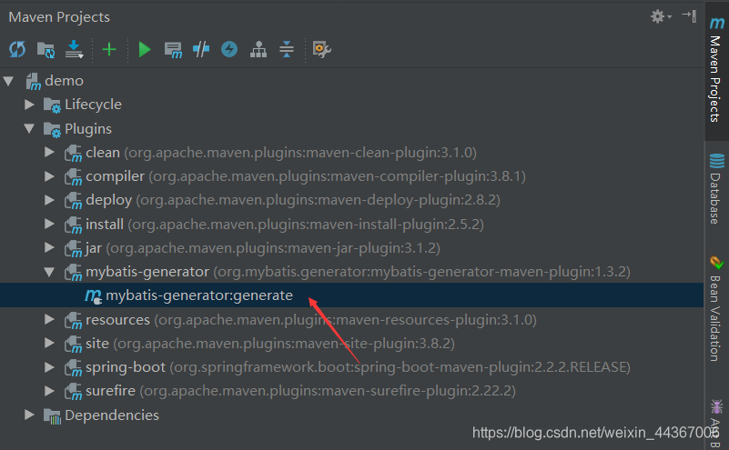Click the compiler plugin icon
The height and width of the screenshot is (450, 729).
(x=73, y=177)
